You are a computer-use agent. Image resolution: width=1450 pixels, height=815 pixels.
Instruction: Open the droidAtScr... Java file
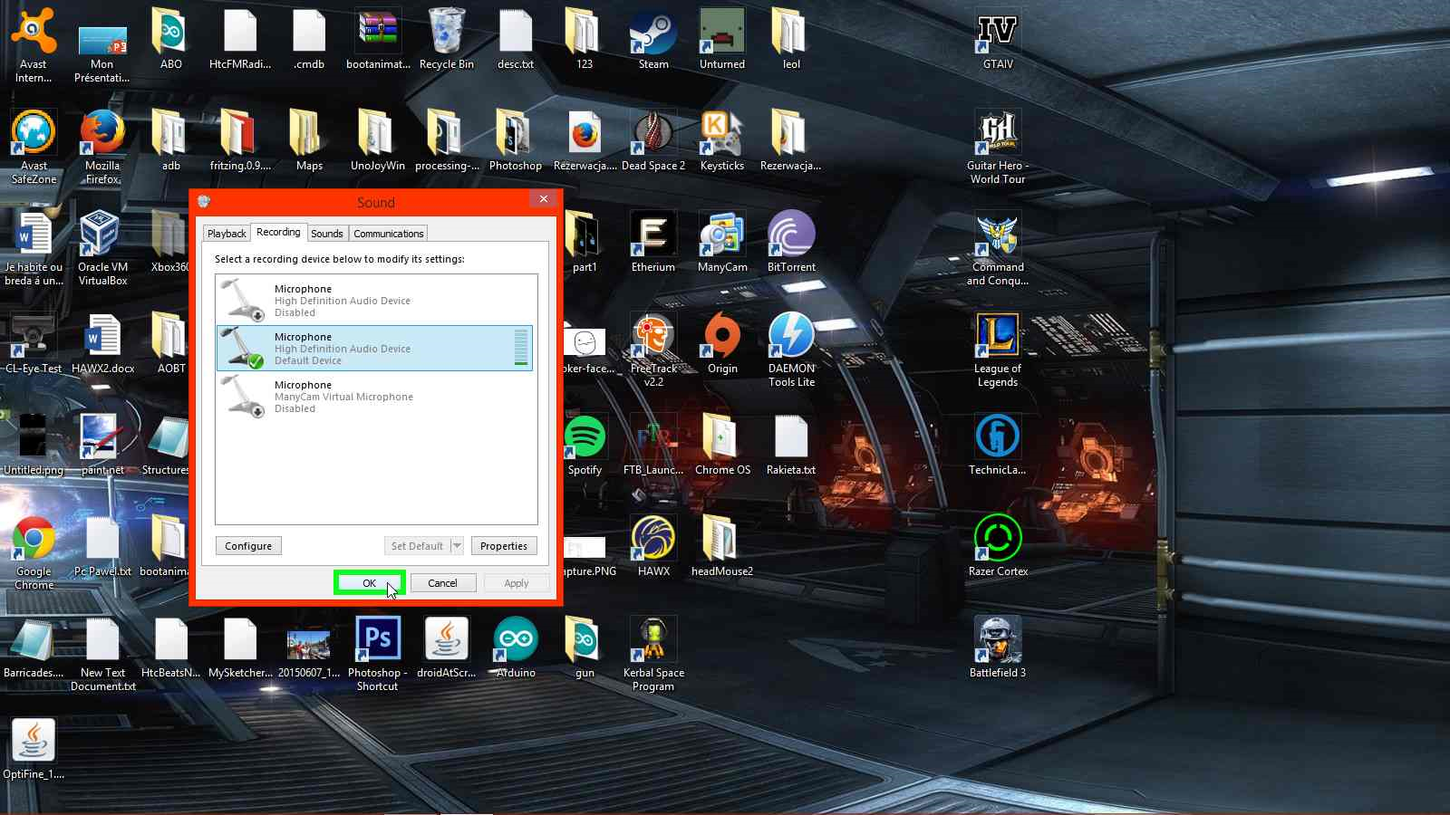447,647
